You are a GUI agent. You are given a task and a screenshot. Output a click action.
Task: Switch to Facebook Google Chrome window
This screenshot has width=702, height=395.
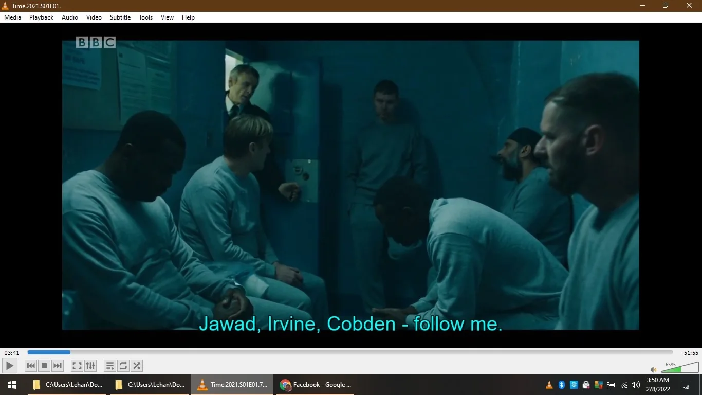316,385
